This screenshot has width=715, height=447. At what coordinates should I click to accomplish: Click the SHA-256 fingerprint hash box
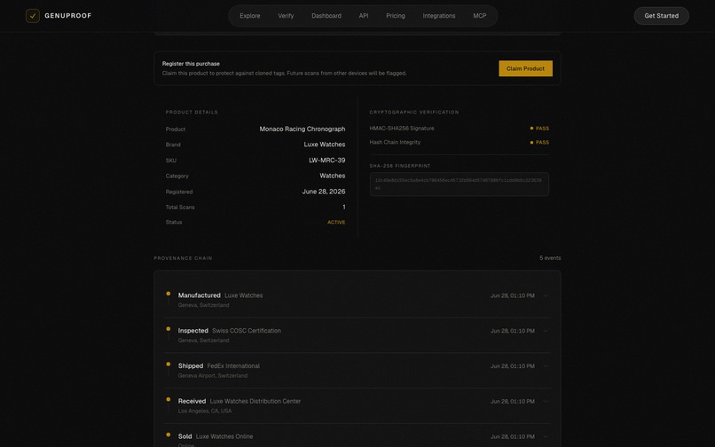(x=460, y=184)
